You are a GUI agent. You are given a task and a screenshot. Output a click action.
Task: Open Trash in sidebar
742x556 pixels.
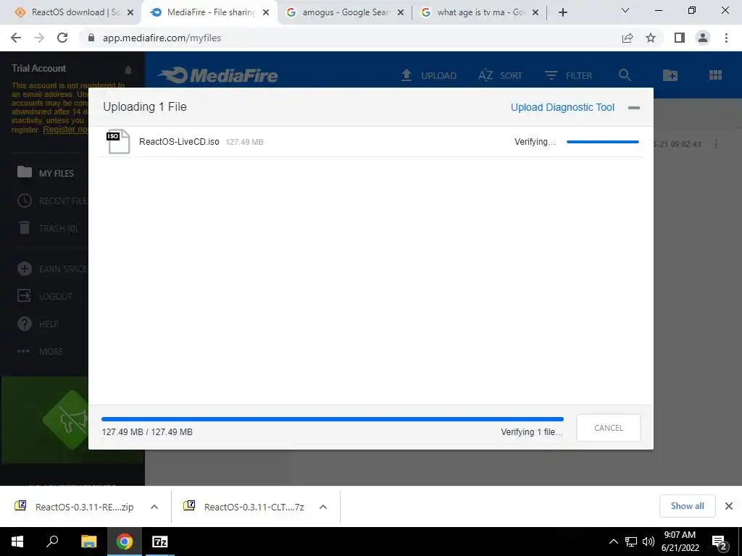click(x=47, y=228)
